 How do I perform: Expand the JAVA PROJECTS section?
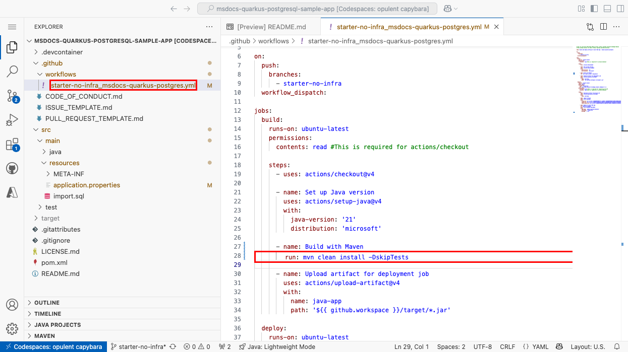[122, 325]
